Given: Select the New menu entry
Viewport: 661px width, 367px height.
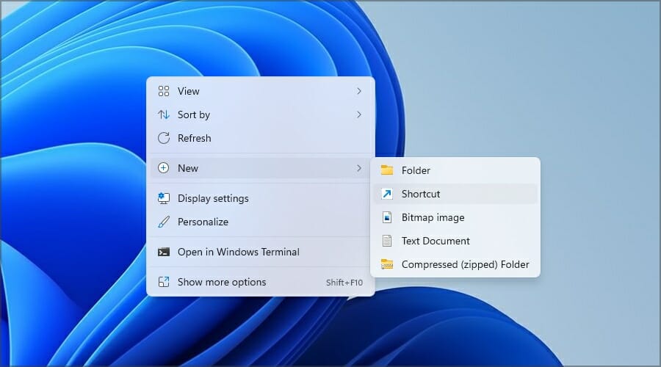Looking at the screenshot, I should click(261, 168).
